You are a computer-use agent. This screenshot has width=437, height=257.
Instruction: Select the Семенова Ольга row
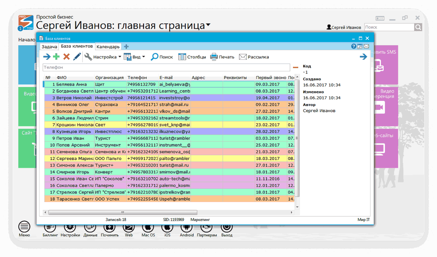coord(169,152)
